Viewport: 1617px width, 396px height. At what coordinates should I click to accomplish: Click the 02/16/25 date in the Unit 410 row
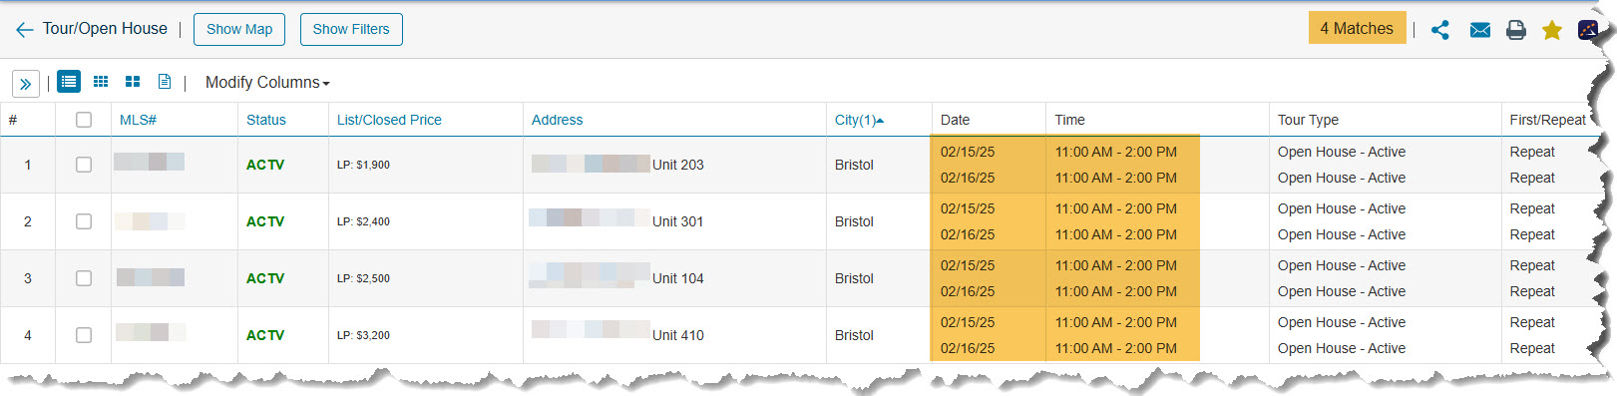coord(968,348)
